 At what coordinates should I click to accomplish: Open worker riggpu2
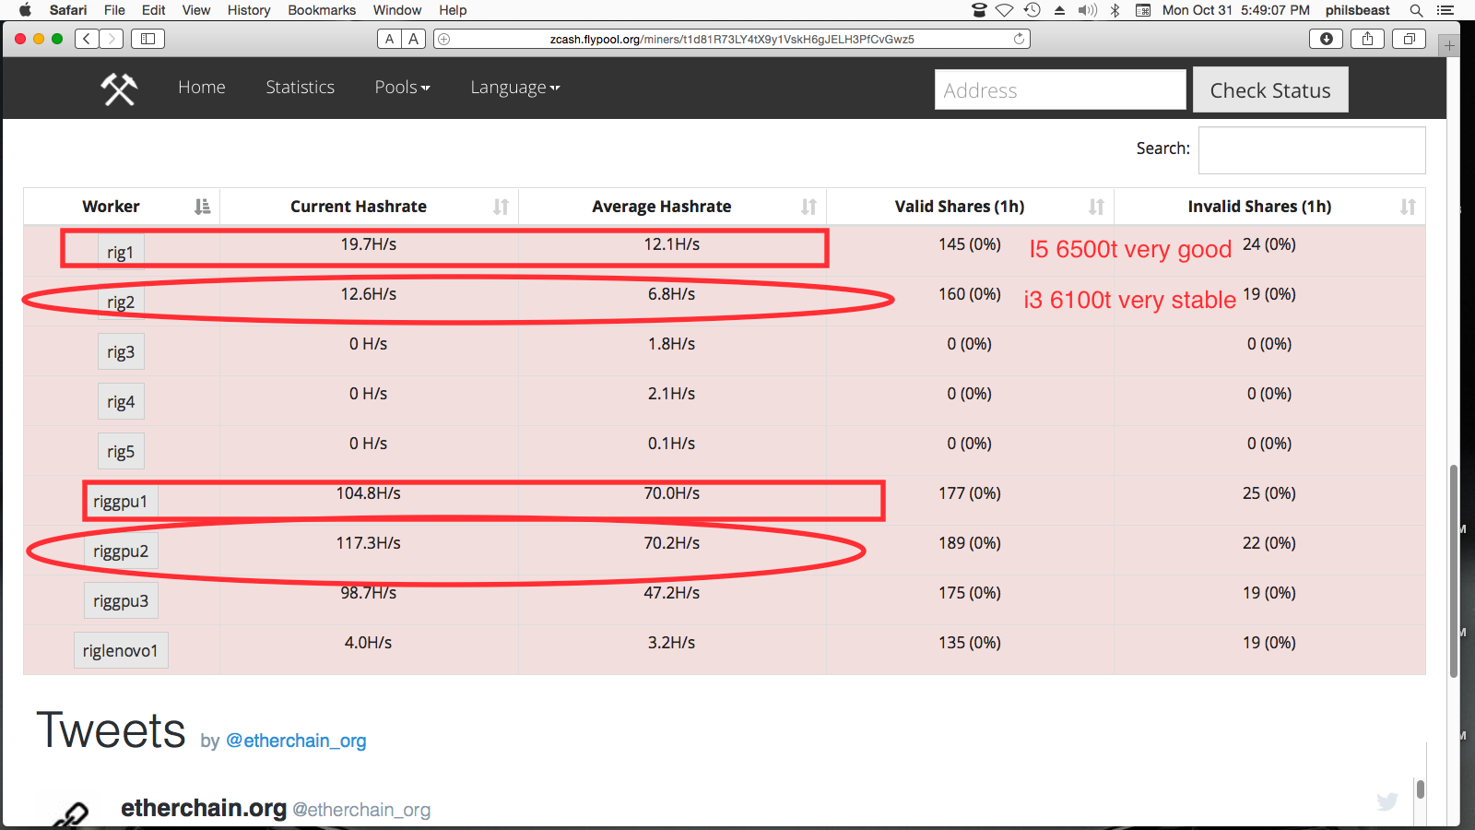[121, 551]
